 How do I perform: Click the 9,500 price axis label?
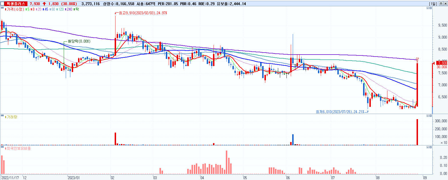443,25
